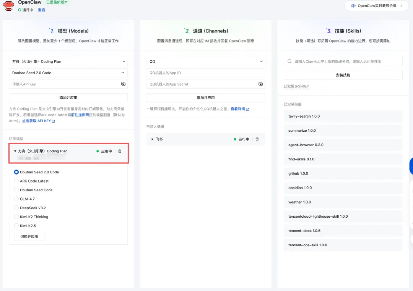
Task: Follow the 前往提供商 link
Action: [x=80, y=115]
